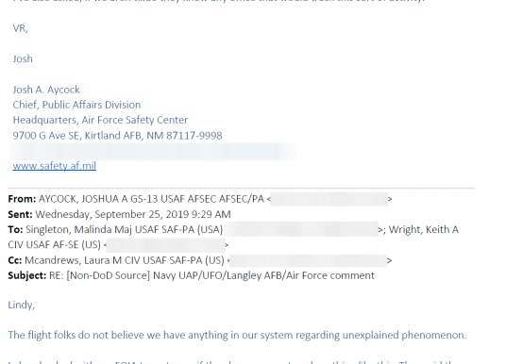Click the "From:" header label
The width and height of the screenshot is (506, 364).
[x=22, y=199]
